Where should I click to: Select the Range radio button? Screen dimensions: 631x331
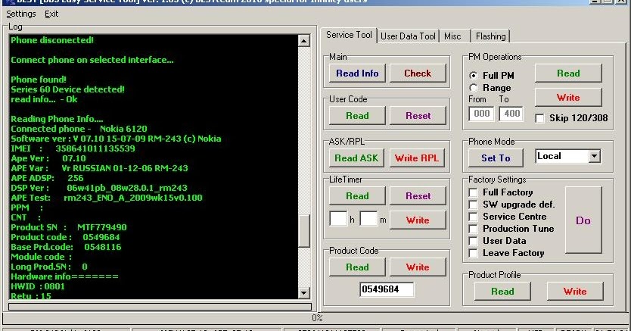(474, 88)
